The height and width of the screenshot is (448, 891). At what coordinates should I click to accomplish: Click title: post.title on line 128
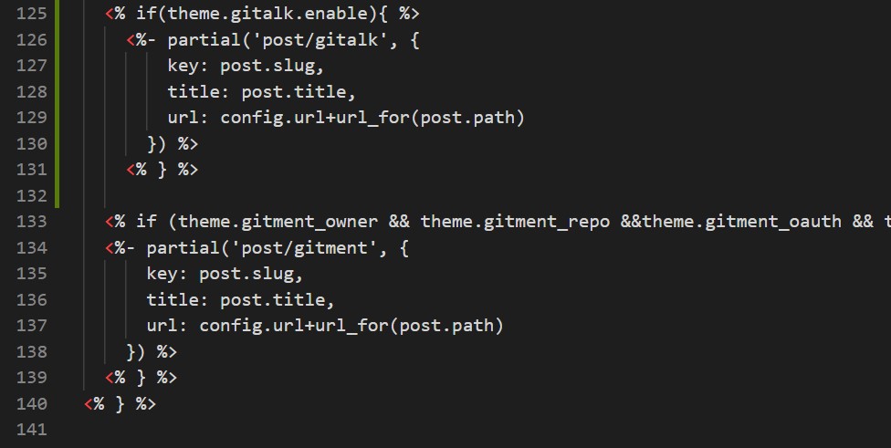[x=261, y=91]
